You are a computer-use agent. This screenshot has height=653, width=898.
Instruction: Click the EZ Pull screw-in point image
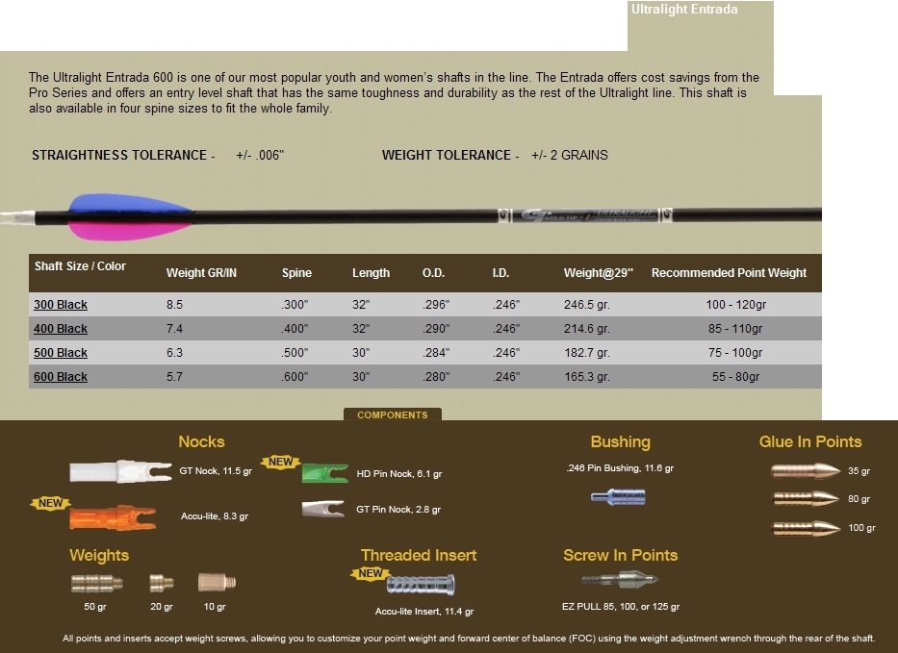[620, 580]
